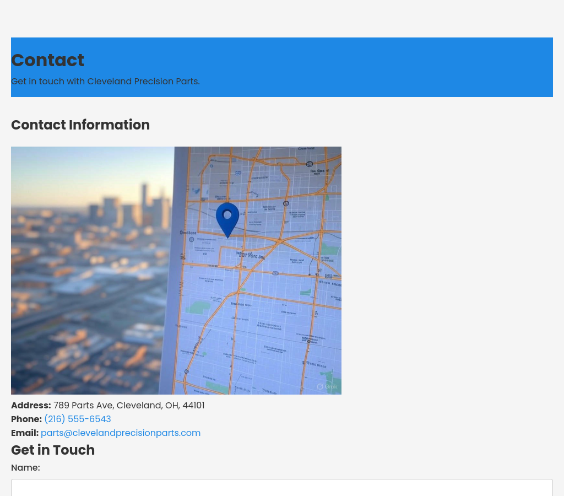Click the large "Contact" page heading
The height and width of the screenshot is (496, 564).
[x=47, y=60]
